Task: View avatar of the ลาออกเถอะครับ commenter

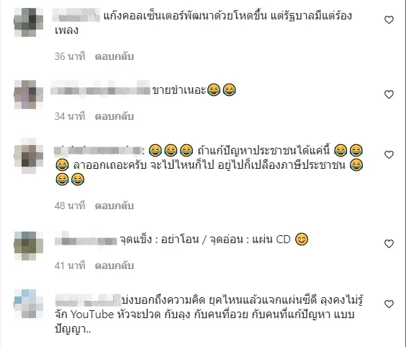Action: coord(29,156)
